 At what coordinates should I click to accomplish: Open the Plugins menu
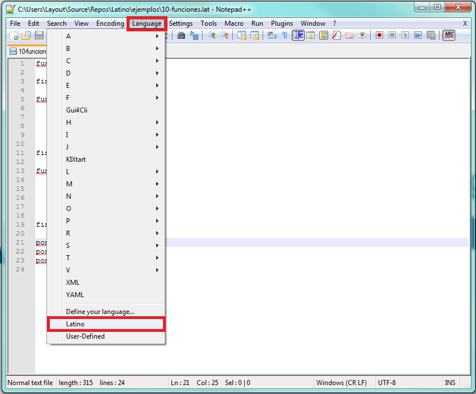pos(282,24)
